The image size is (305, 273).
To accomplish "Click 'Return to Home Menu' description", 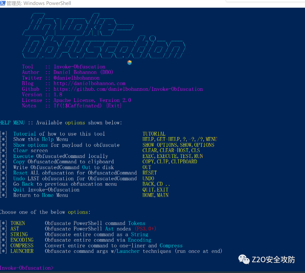I will click(x=41, y=195).
